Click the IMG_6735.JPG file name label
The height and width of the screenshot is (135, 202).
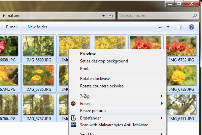[x=39, y=89]
